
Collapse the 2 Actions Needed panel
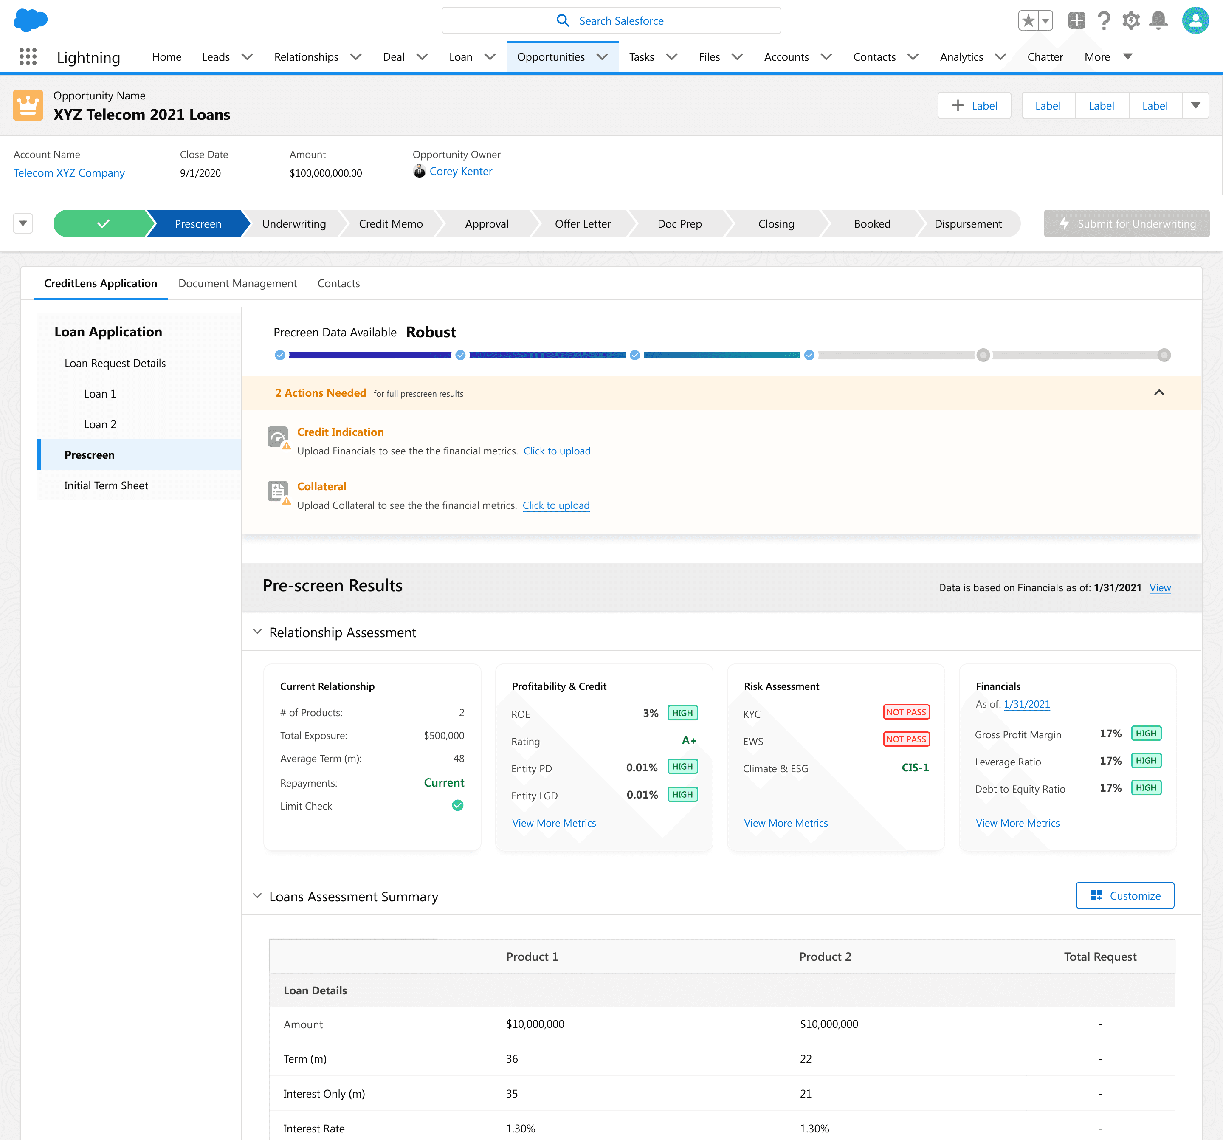[x=1159, y=392]
